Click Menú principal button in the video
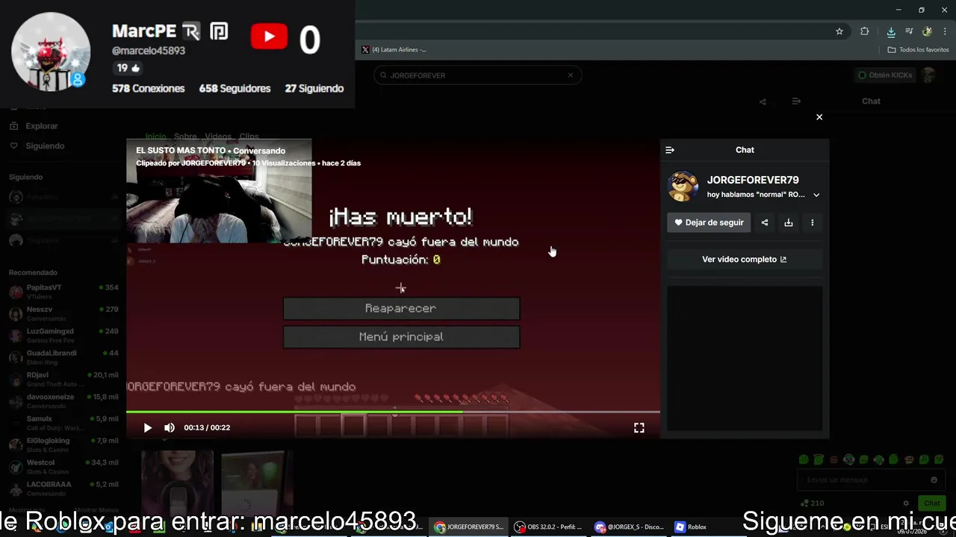The width and height of the screenshot is (956, 537). pos(401,337)
